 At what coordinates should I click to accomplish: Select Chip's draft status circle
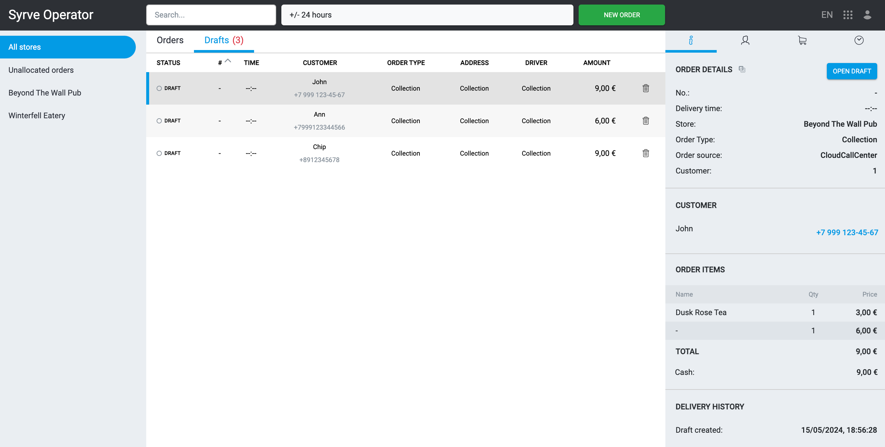tap(159, 153)
